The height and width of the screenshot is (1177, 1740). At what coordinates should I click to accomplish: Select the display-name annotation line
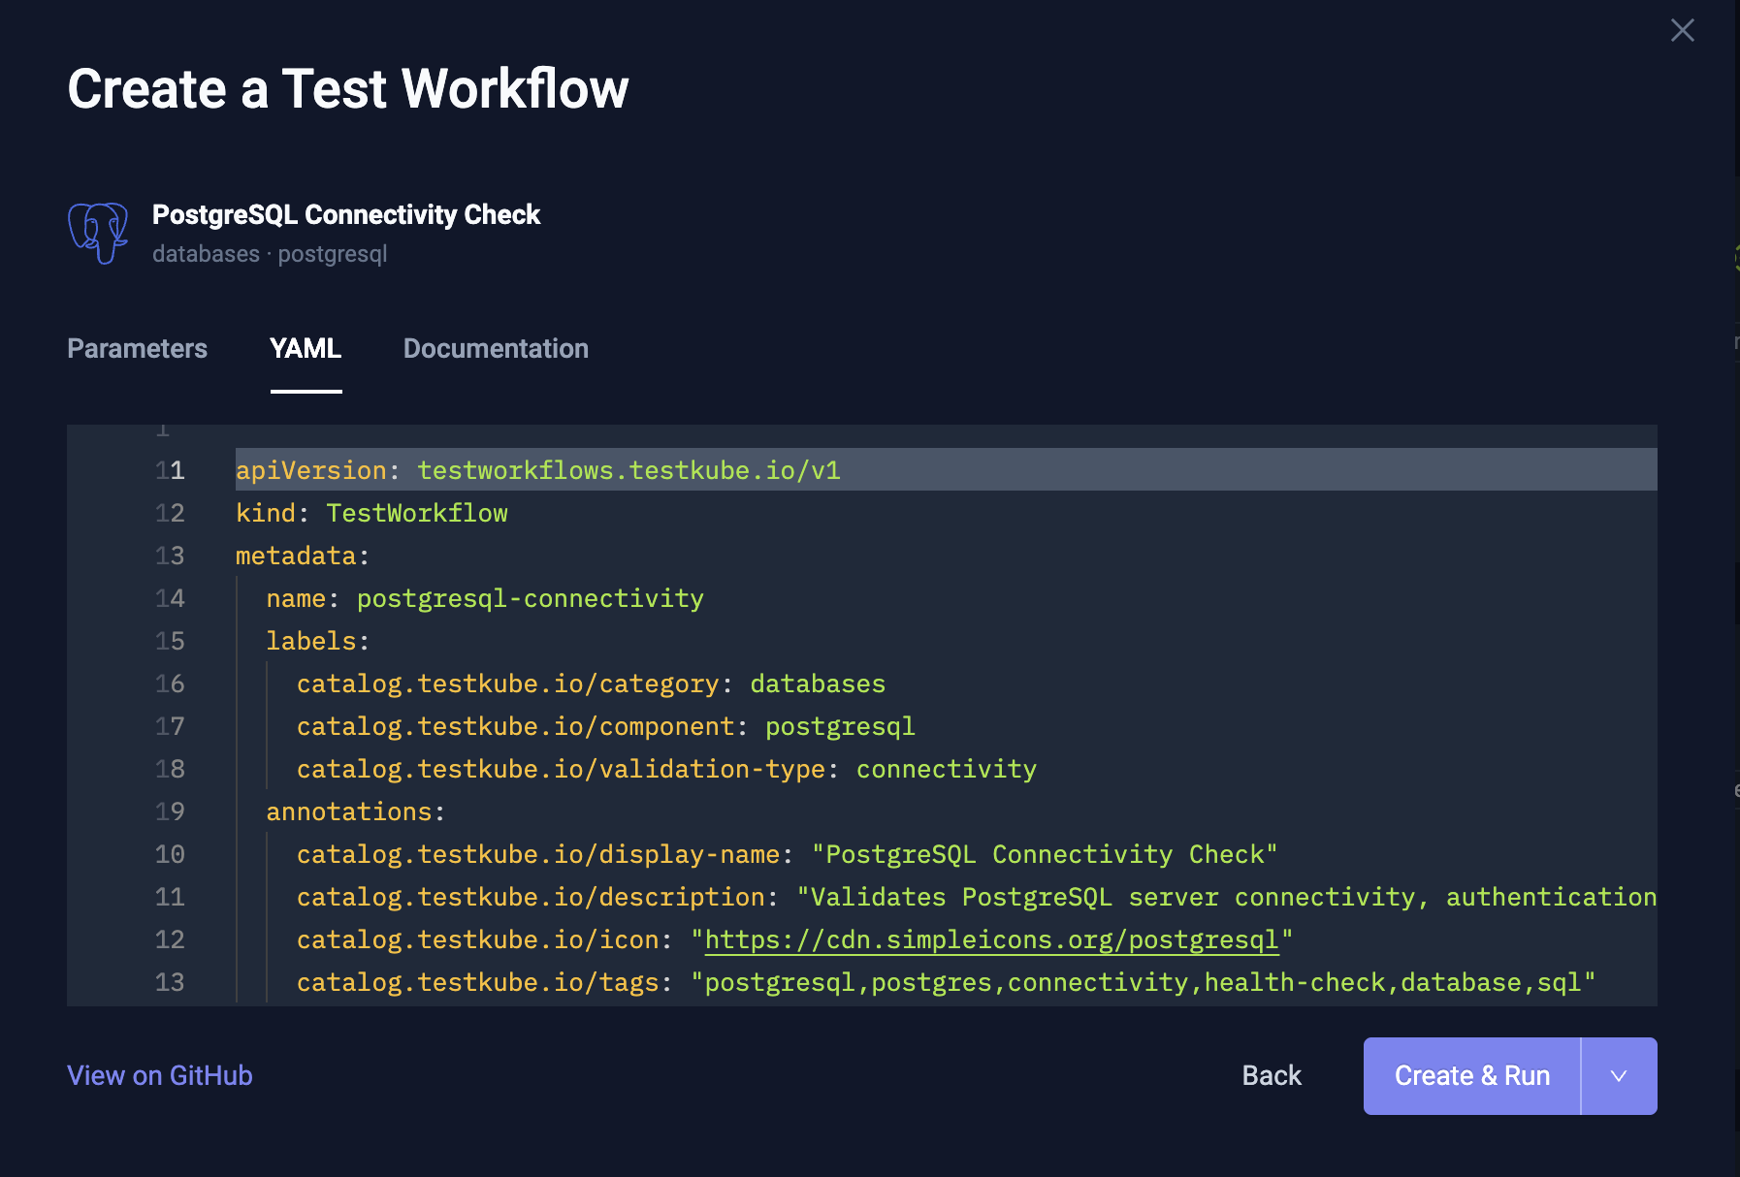(x=786, y=854)
